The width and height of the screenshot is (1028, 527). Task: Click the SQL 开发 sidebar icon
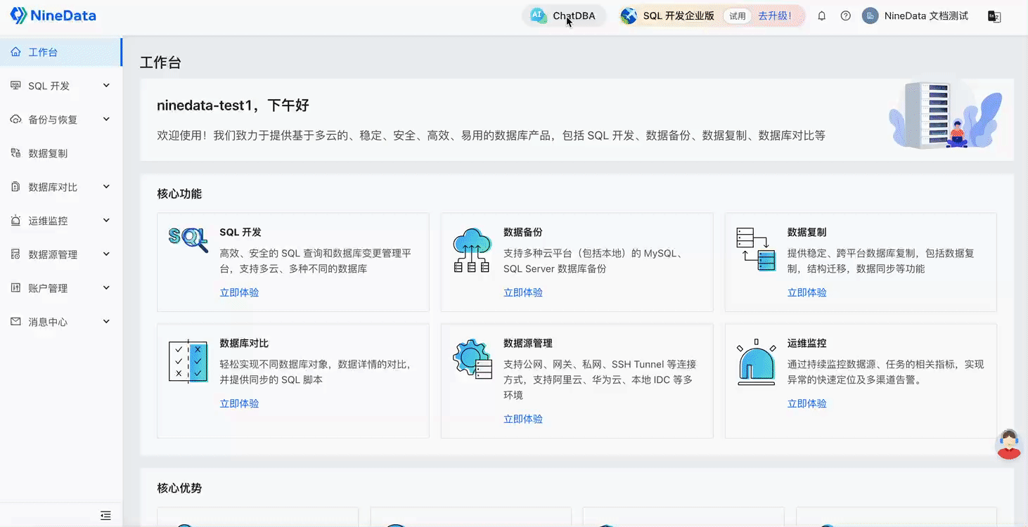click(15, 86)
